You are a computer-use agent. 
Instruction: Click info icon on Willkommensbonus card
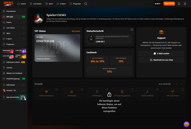(x=56, y=89)
